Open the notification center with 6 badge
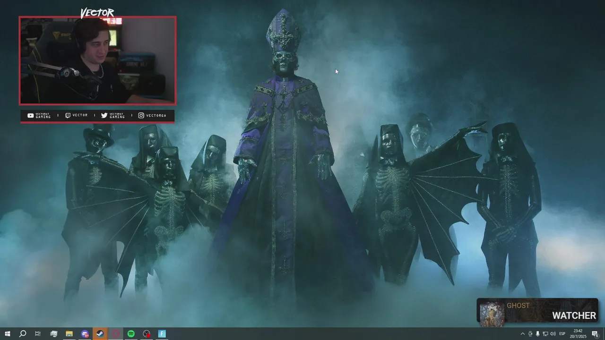This screenshot has height=340, width=605. (x=595, y=334)
